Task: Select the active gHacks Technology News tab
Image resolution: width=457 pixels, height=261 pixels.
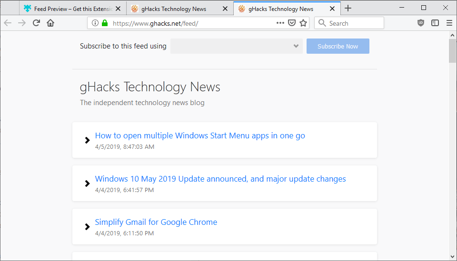Action: tap(287, 9)
